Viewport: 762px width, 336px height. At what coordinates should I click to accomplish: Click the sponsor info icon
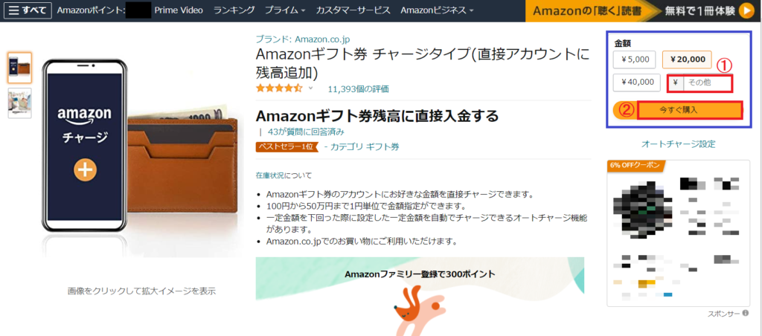point(745,314)
